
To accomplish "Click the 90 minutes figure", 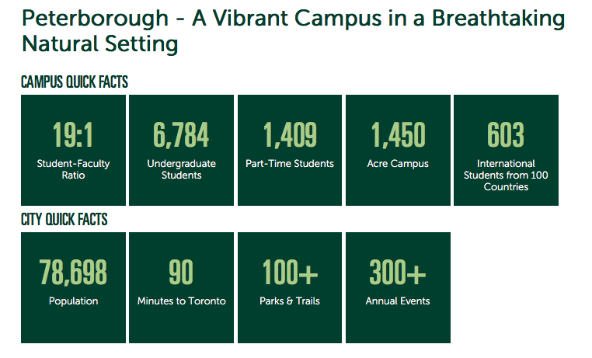I will 181,273.
